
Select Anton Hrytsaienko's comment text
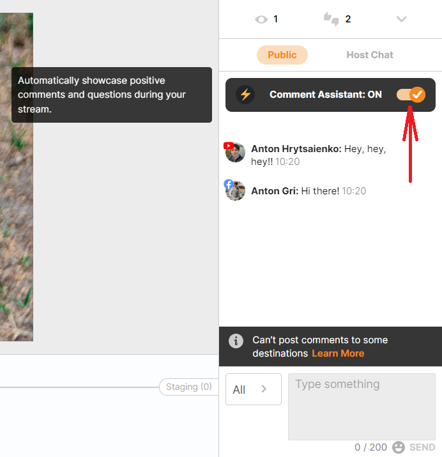[319, 155]
